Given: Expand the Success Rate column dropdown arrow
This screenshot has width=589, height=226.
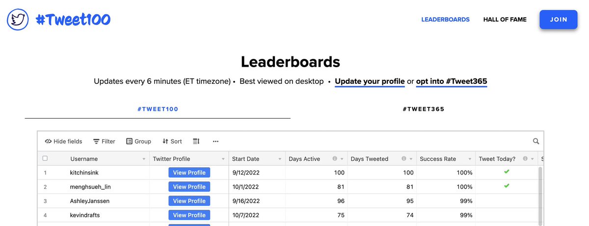Looking at the screenshot, I should click(x=470, y=159).
